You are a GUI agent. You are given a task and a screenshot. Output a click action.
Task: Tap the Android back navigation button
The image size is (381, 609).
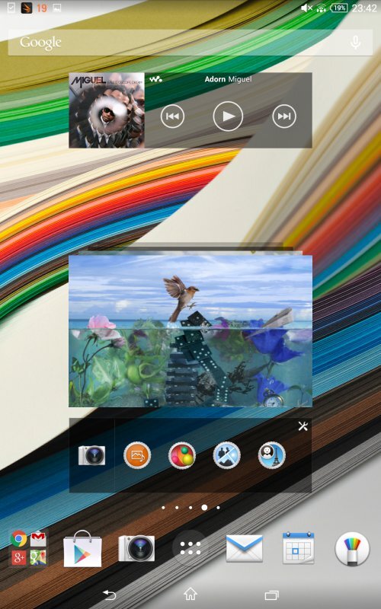pyautogui.click(x=110, y=595)
